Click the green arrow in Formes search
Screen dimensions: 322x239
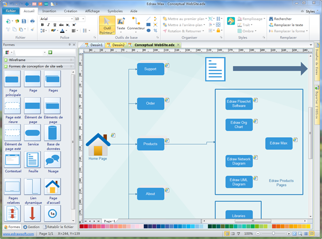[x=50, y=53]
